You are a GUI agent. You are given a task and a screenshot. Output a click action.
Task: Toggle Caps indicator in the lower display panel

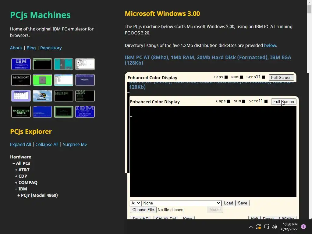(229, 101)
